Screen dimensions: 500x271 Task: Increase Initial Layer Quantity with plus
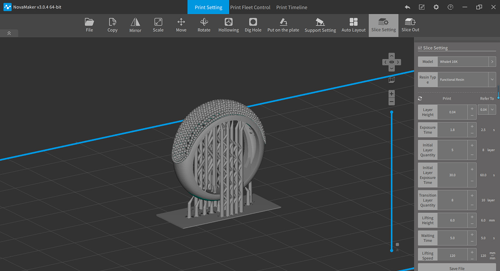point(472,145)
